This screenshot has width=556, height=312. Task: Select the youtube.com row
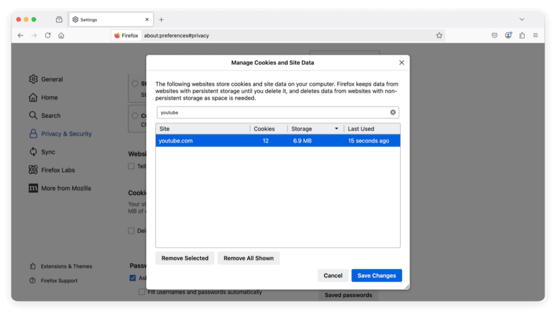click(x=278, y=140)
